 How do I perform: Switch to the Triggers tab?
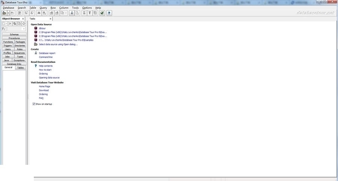tap(8, 46)
